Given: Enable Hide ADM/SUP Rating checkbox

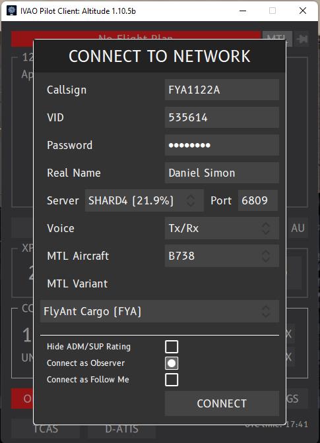Looking at the screenshot, I should 172,347.
